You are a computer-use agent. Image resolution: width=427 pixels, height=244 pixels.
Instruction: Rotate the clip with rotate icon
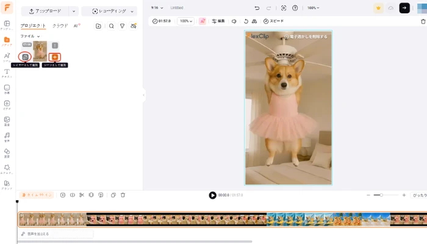point(246,21)
